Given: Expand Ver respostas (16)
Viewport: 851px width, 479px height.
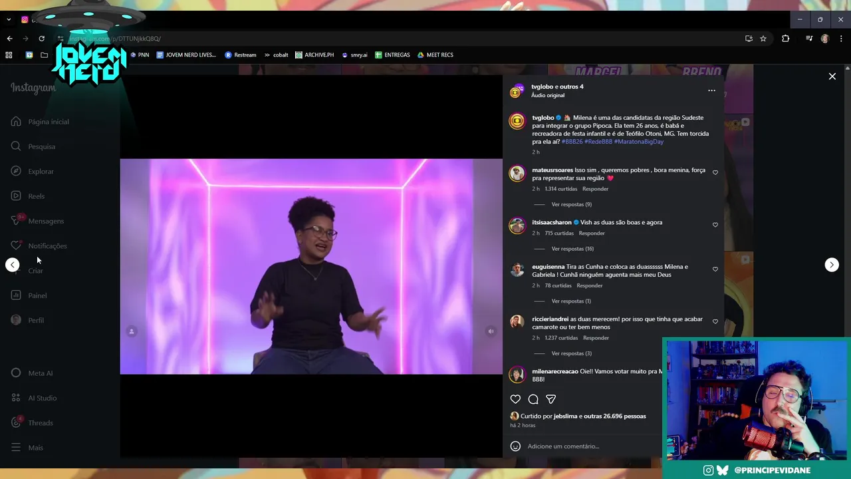Looking at the screenshot, I should pos(572,249).
